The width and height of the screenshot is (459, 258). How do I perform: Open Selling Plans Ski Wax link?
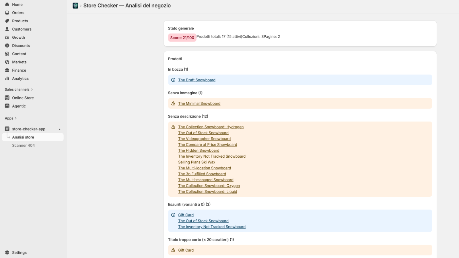click(197, 162)
